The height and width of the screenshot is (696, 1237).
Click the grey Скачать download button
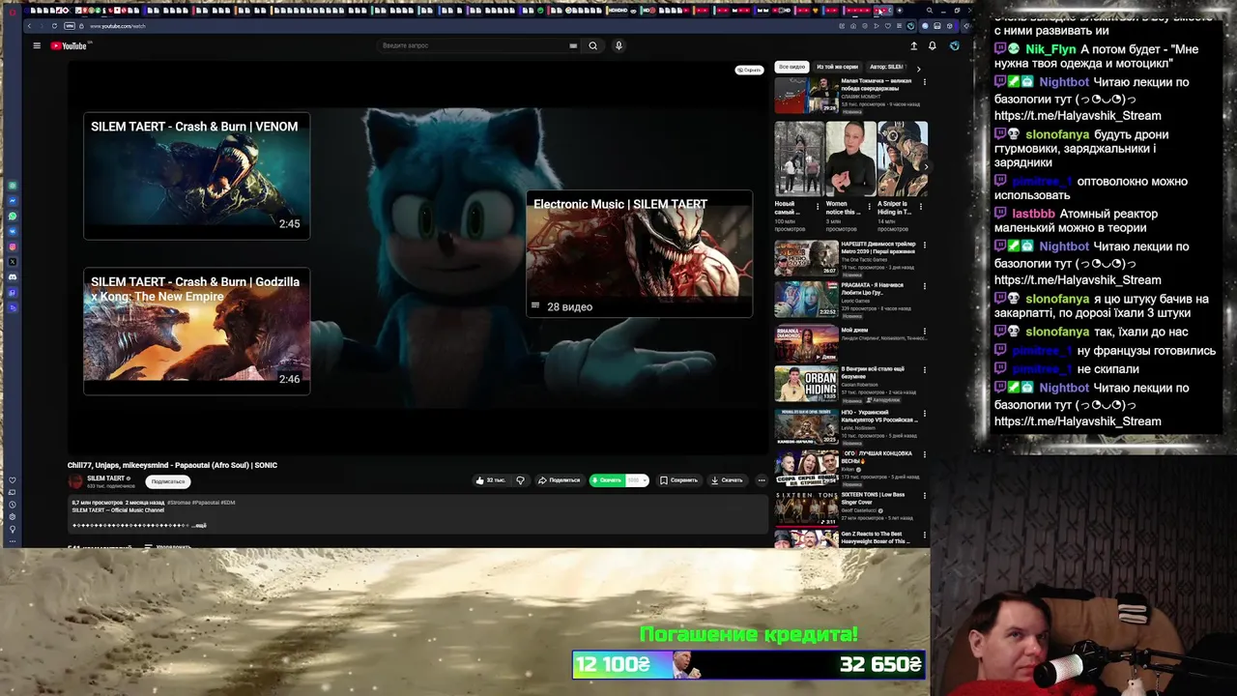pos(727,480)
